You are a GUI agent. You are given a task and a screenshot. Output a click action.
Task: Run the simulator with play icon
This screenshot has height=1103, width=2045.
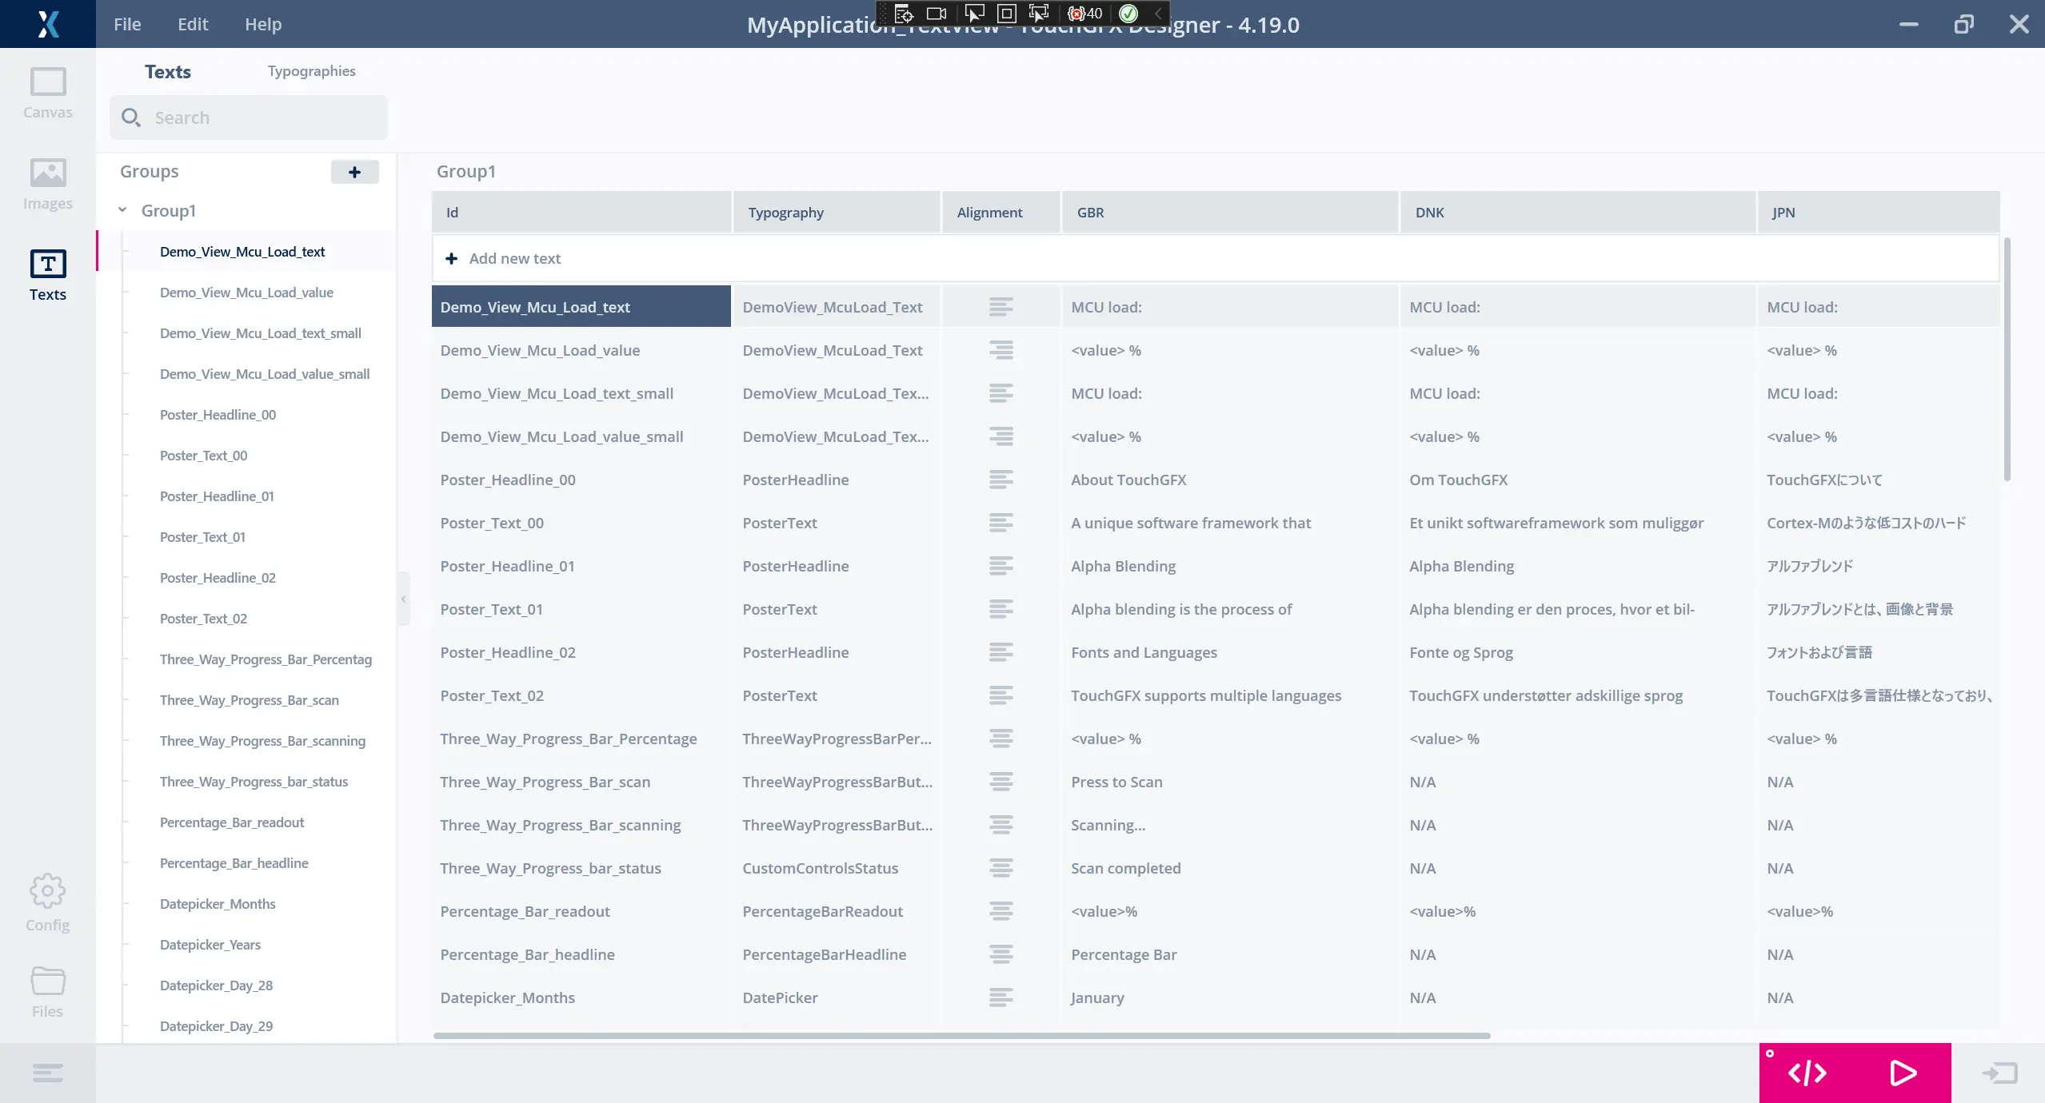[x=1903, y=1073]
